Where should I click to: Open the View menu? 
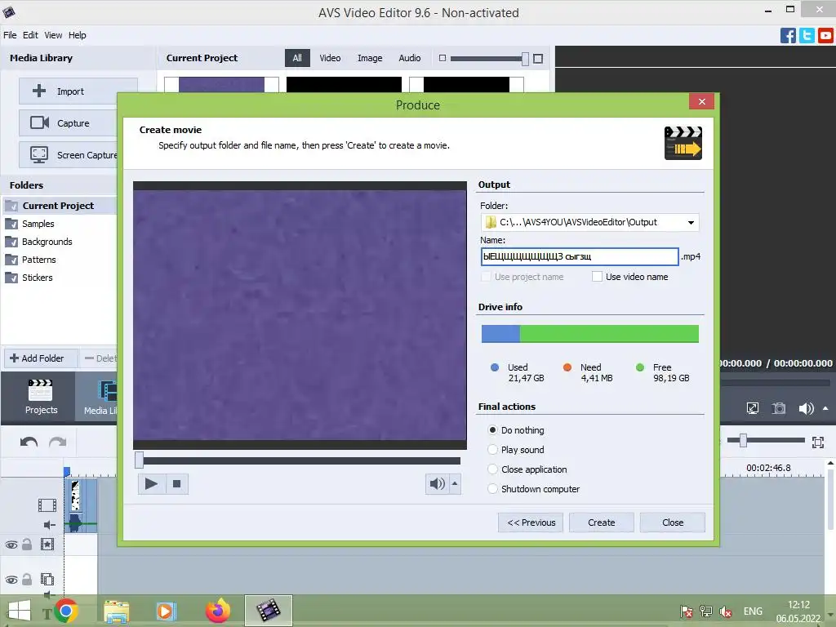coord(53,35)
